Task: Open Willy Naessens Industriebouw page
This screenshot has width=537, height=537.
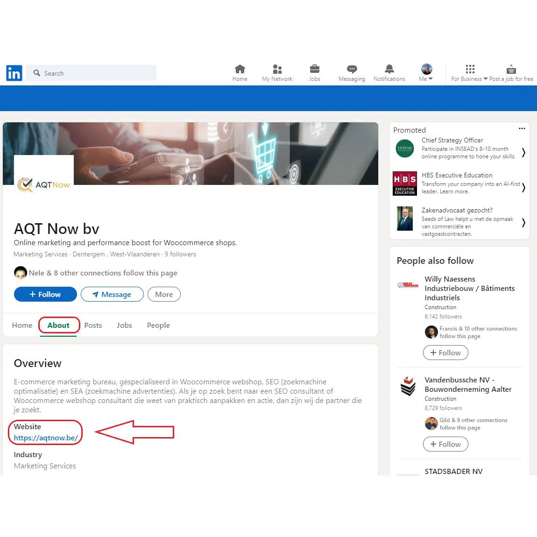Action: (x=470, y=289)
